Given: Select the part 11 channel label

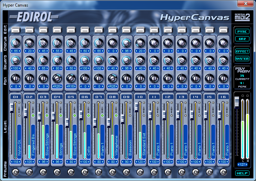Looking at the screenshot, I should [154, 97].
